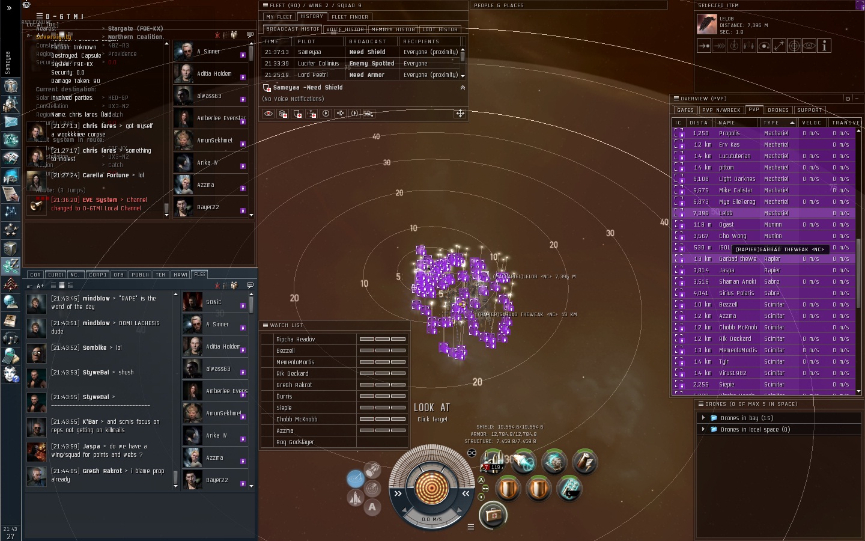Open the star map icon in the Neocom

coord(10,212)
